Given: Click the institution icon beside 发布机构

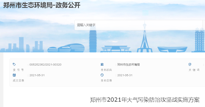Looking at the screenshot, I should [102, 64].
